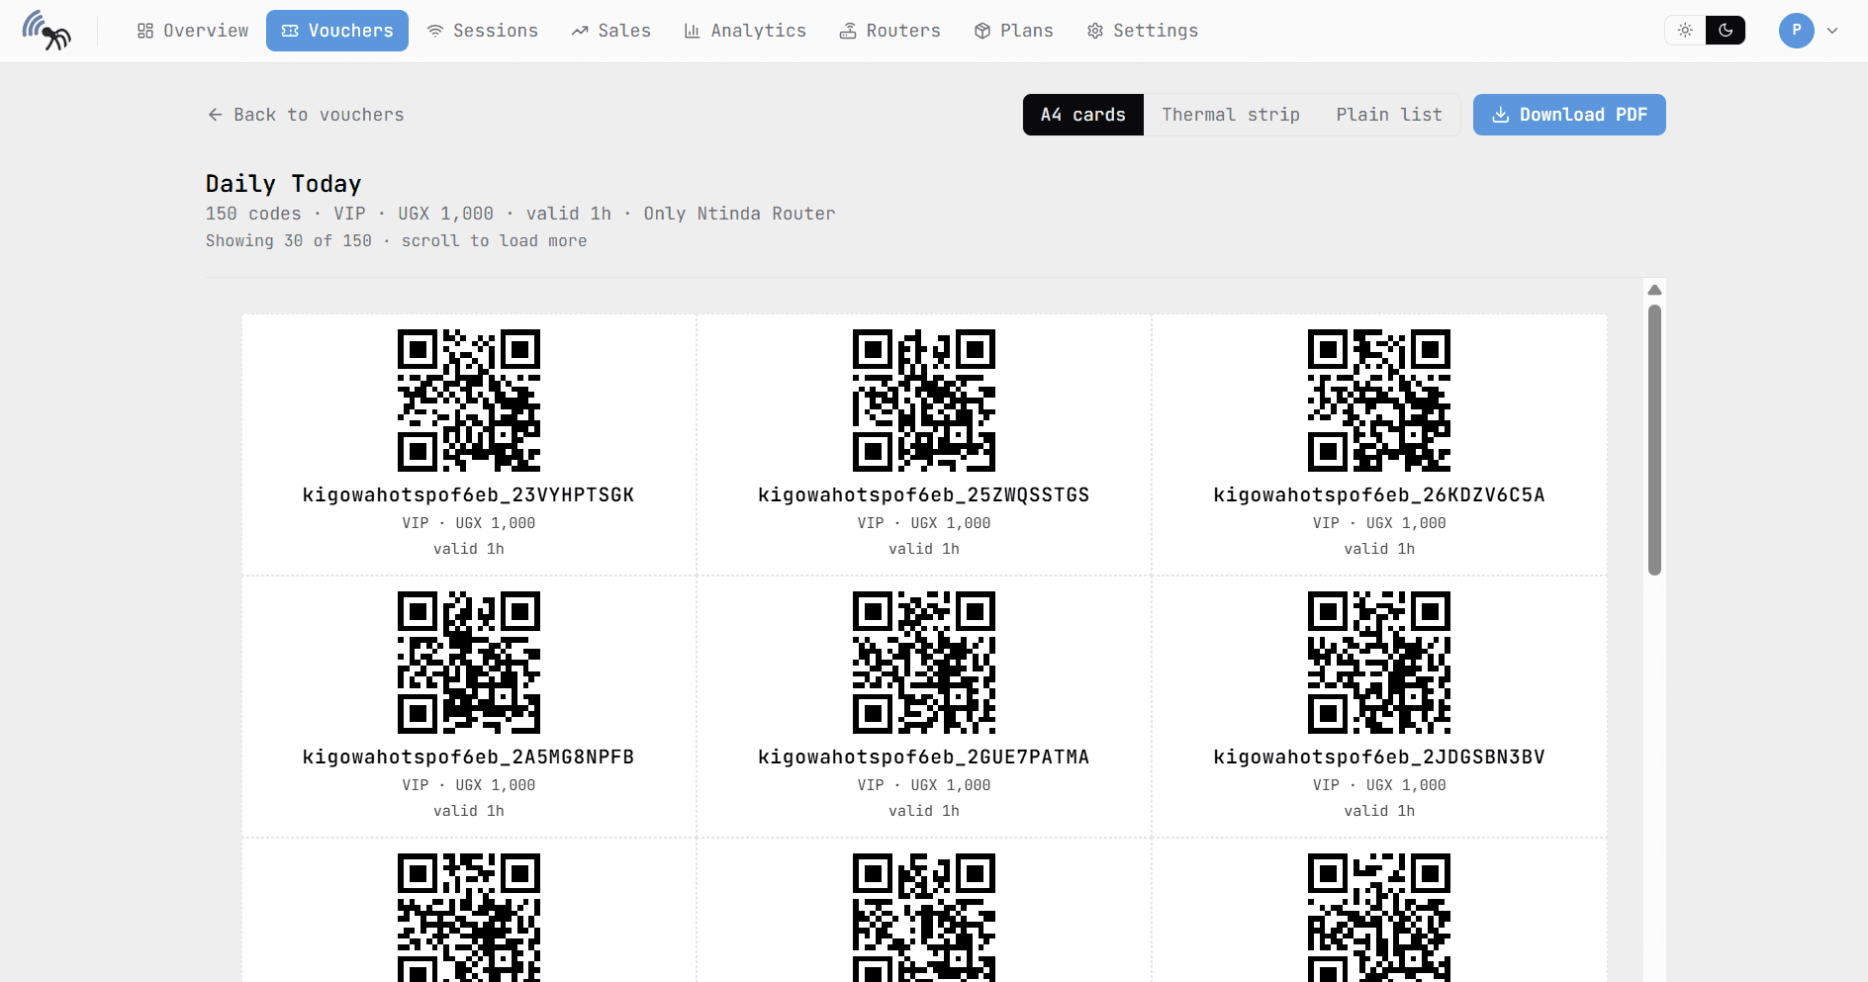
Task: Open the Sessions page
Action: (x=483, y=31)
